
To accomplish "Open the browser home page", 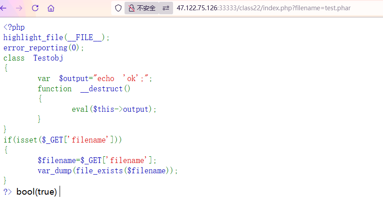I will pos(51,8).
